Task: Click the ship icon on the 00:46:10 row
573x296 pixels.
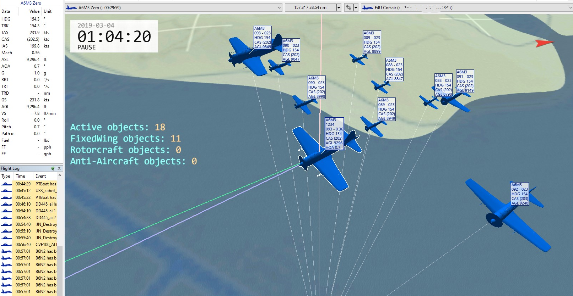Action: tap(6, 204)
